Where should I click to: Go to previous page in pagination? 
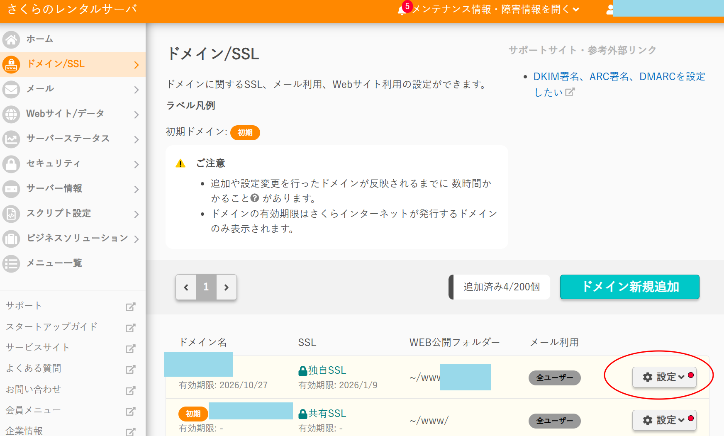coord(186,287)
